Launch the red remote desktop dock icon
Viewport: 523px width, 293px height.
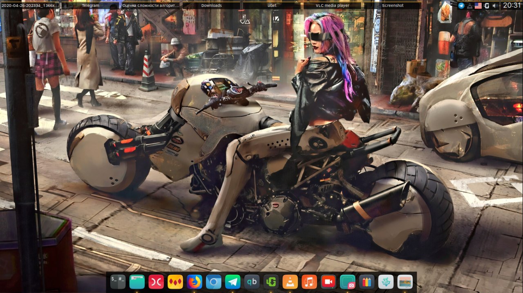point(156,282)
